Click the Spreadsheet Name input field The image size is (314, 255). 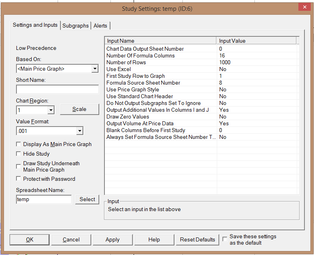44,200
